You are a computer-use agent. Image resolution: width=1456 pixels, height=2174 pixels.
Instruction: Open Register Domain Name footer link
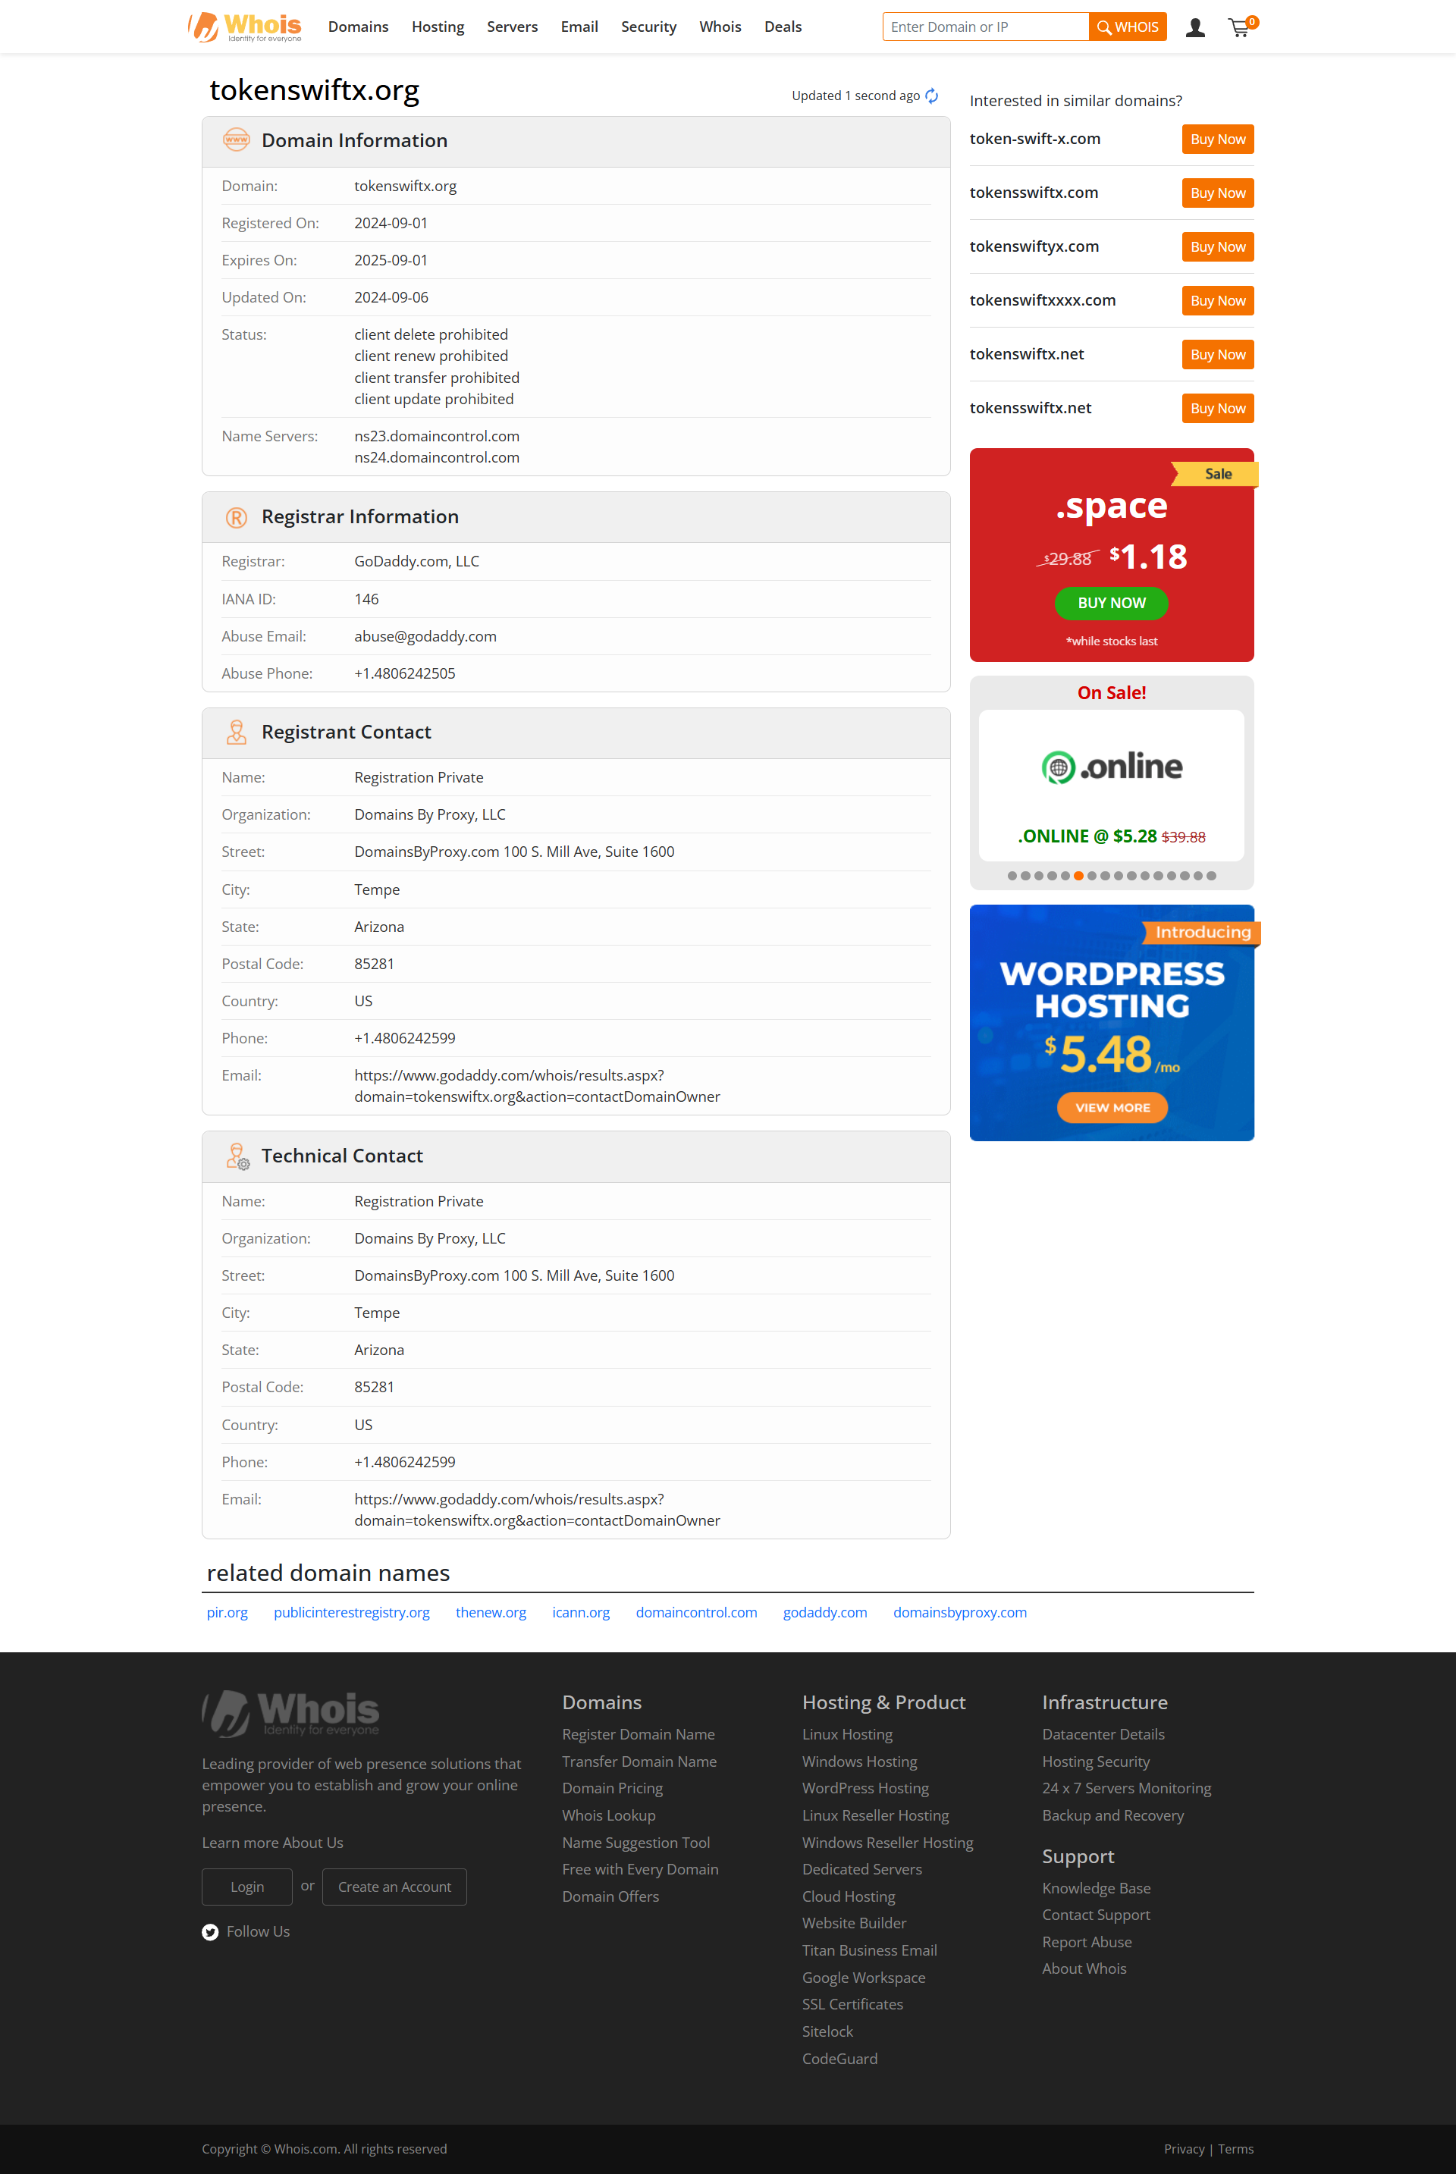(639, 1735)
